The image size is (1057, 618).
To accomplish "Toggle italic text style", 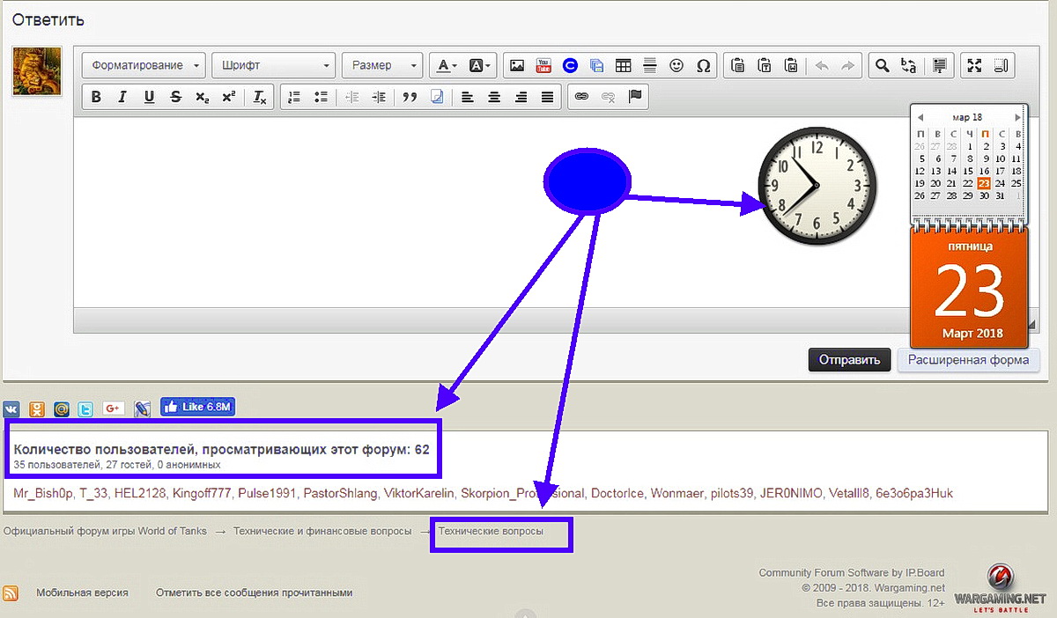I will (122, 97).
